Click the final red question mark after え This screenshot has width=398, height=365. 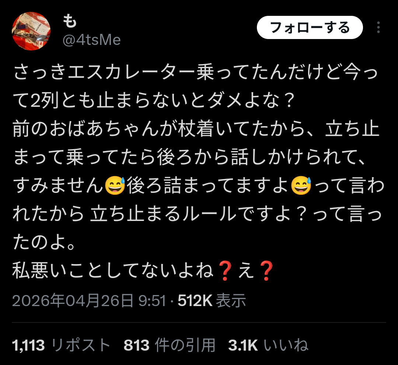tap(266, 271)
